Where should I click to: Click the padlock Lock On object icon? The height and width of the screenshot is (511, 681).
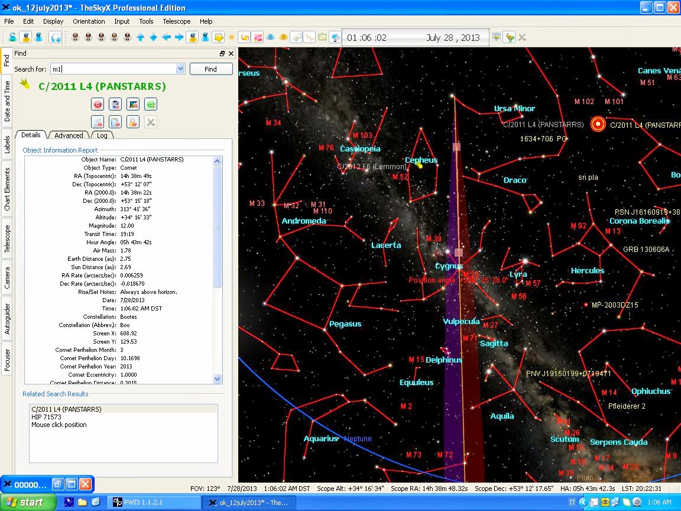coord(133,122)
